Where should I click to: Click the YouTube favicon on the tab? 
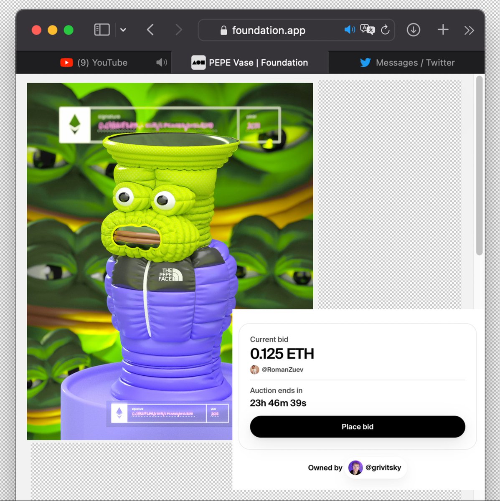(x=66, y=63)
